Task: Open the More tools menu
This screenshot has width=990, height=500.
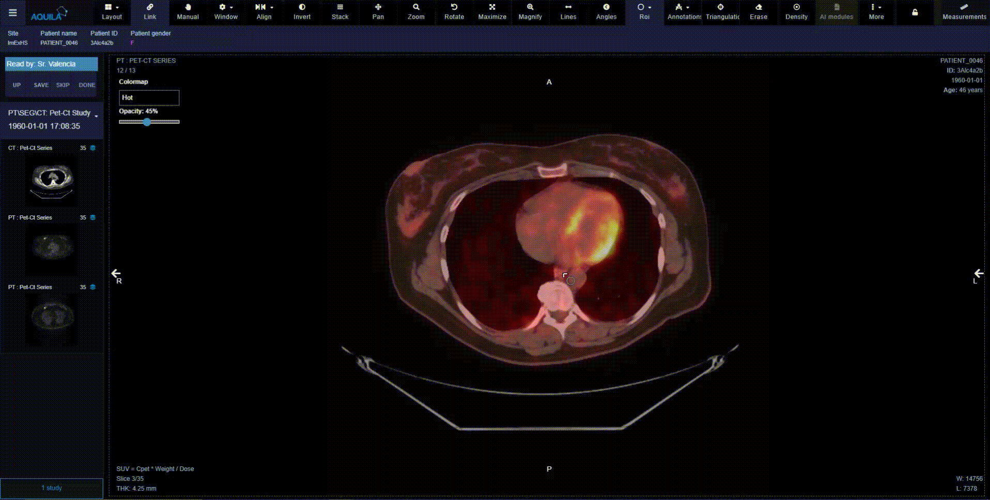Action: click(x=876, y=12)
